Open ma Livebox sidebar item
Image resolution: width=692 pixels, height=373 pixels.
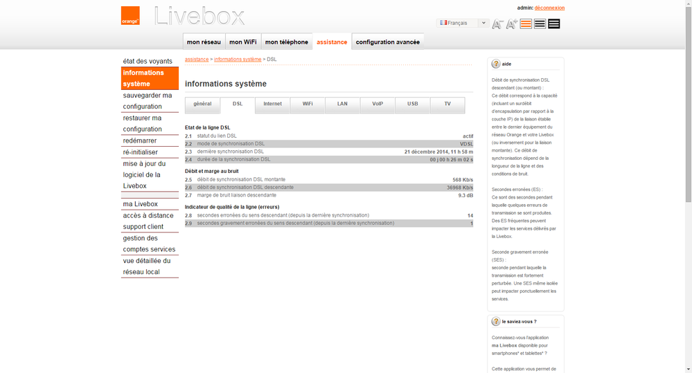tap(150, 204)
